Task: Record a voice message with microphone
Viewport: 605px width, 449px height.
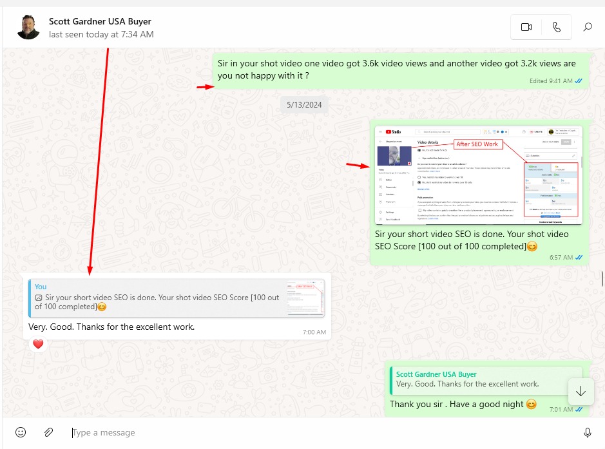Action: tap(587, 432)
